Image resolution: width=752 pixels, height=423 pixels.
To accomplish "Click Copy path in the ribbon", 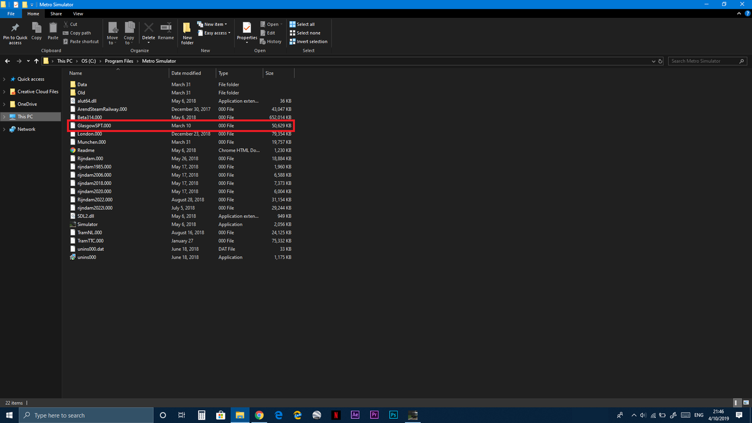I will tap(77, 33).
